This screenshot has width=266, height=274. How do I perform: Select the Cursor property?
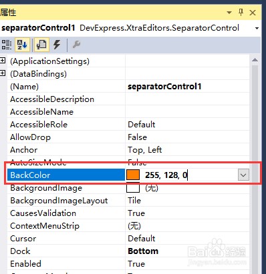[x=23, y=239]
